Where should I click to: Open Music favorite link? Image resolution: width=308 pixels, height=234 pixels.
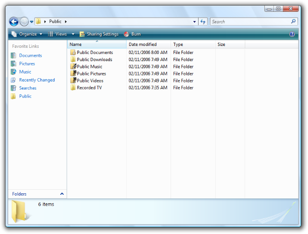coord(25,72)
